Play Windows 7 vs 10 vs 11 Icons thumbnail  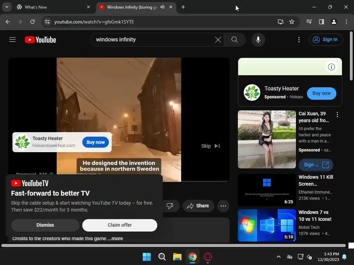267,225
